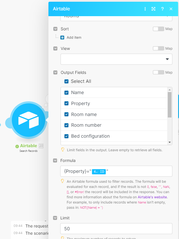Click the Search Records module label
Screen dimensions: 179x239
(29, 151)
